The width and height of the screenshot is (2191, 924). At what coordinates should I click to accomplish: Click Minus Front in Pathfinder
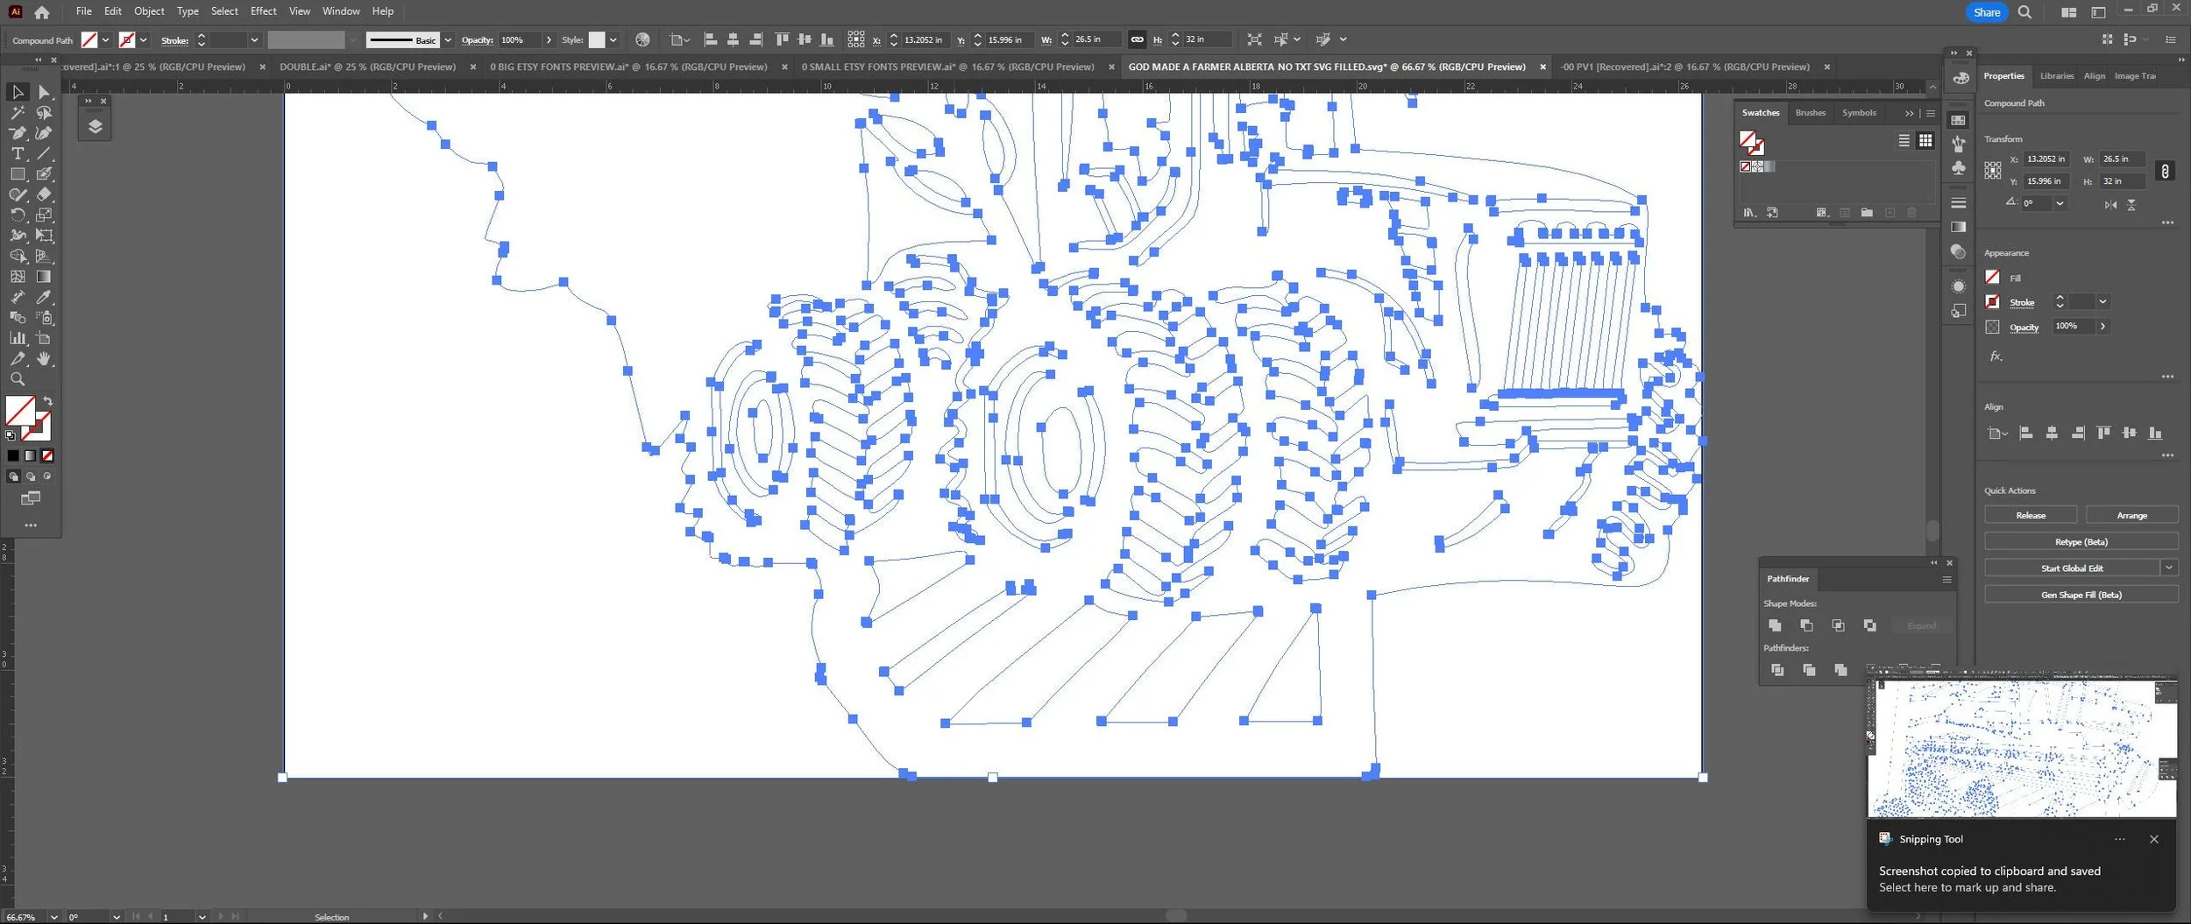pyautogui.click(x=1806, y=625)
